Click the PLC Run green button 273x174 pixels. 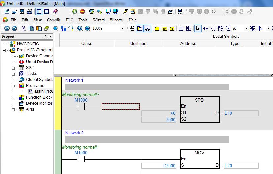[75, 12]
